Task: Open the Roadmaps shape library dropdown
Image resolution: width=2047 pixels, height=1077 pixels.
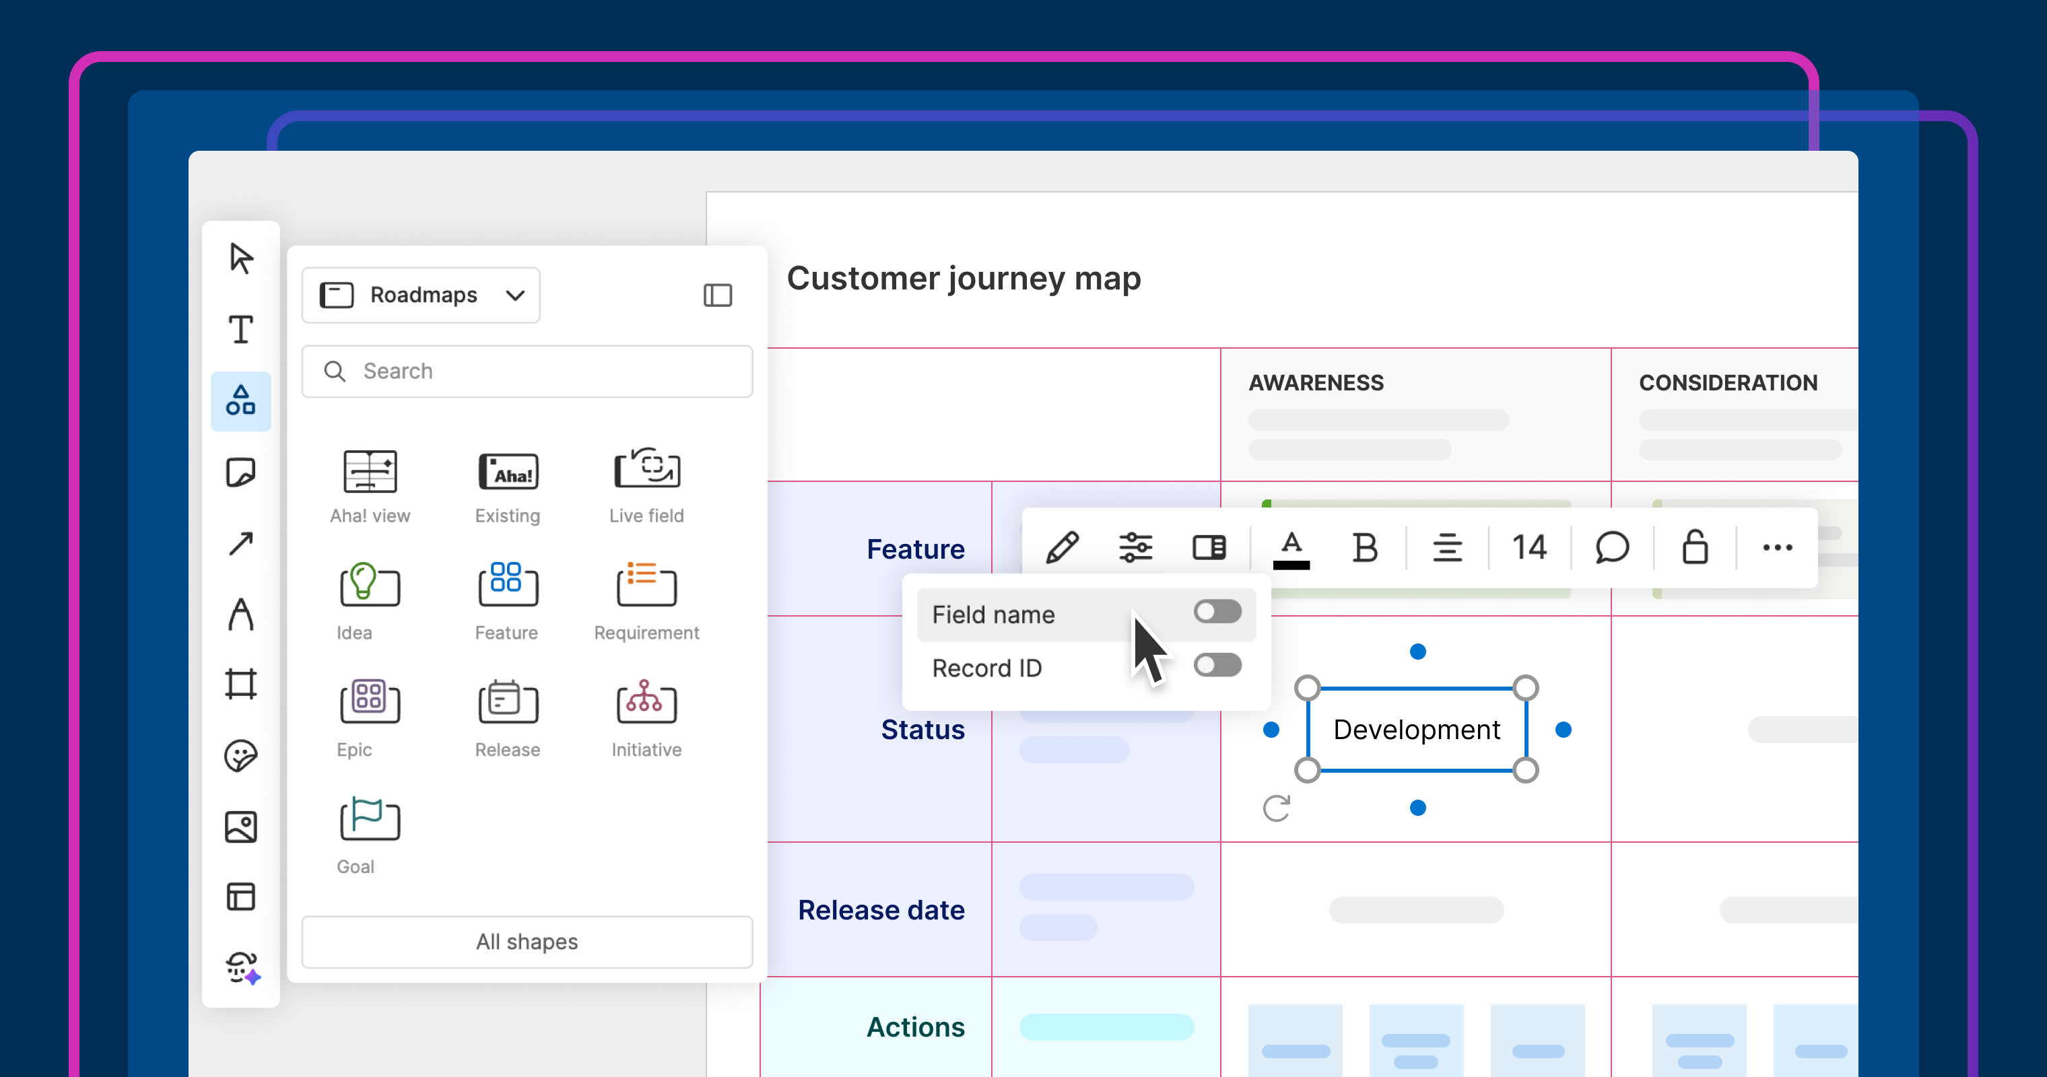Action: coord(421,295)
